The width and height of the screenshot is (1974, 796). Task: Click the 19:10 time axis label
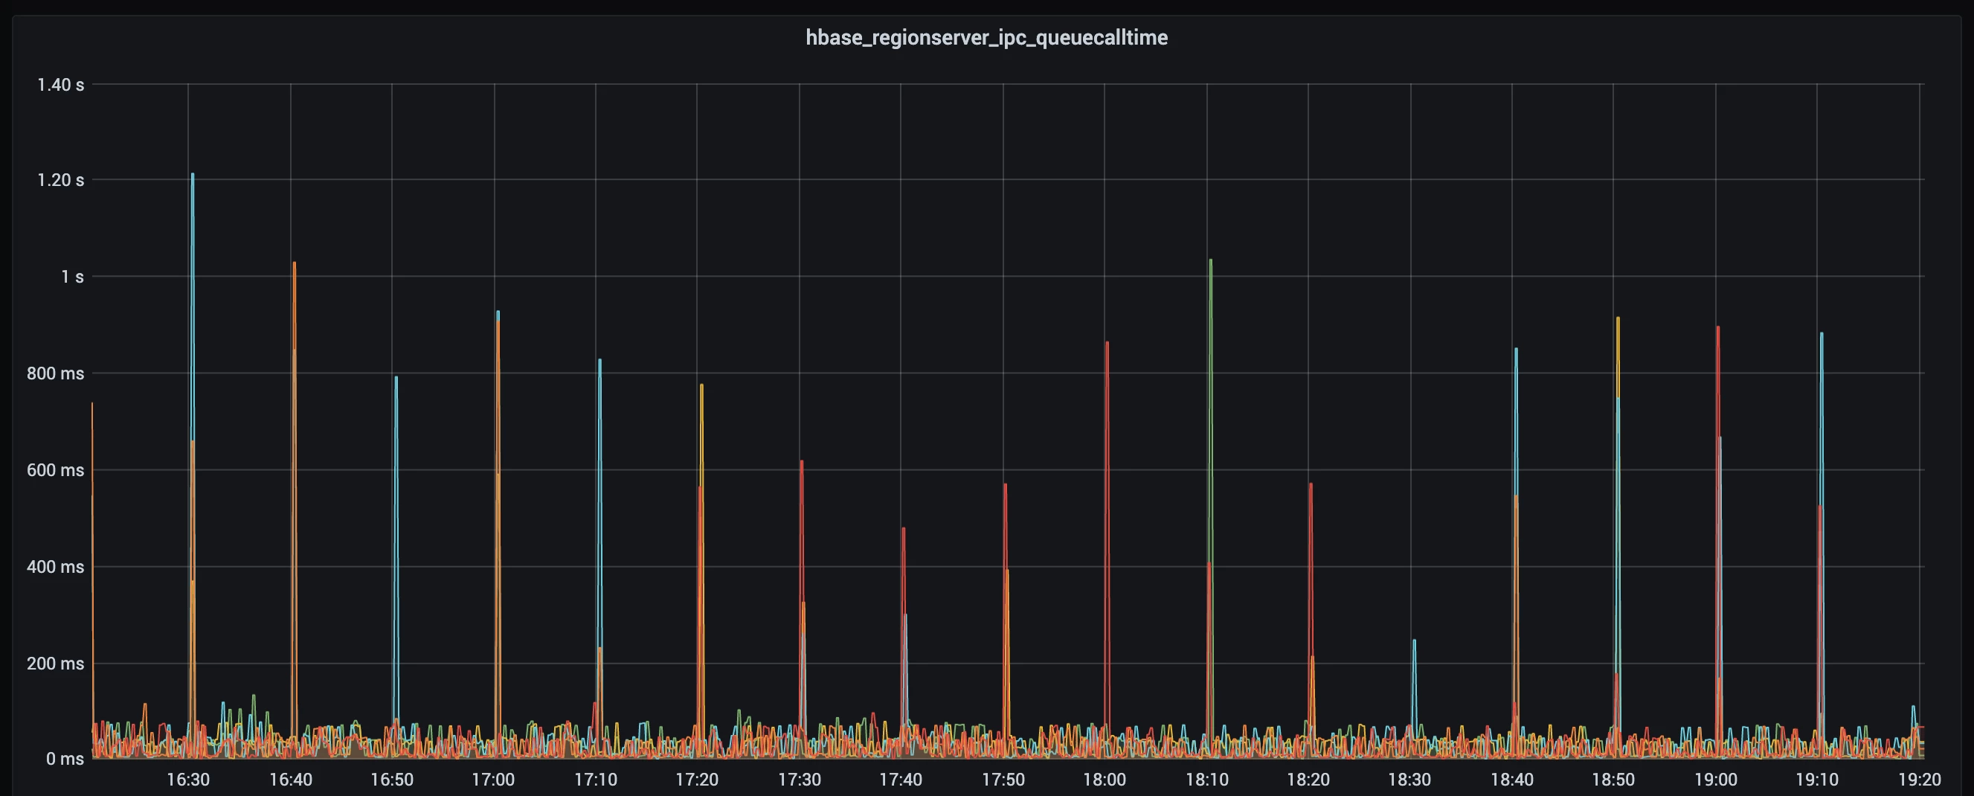(1817, 779)
